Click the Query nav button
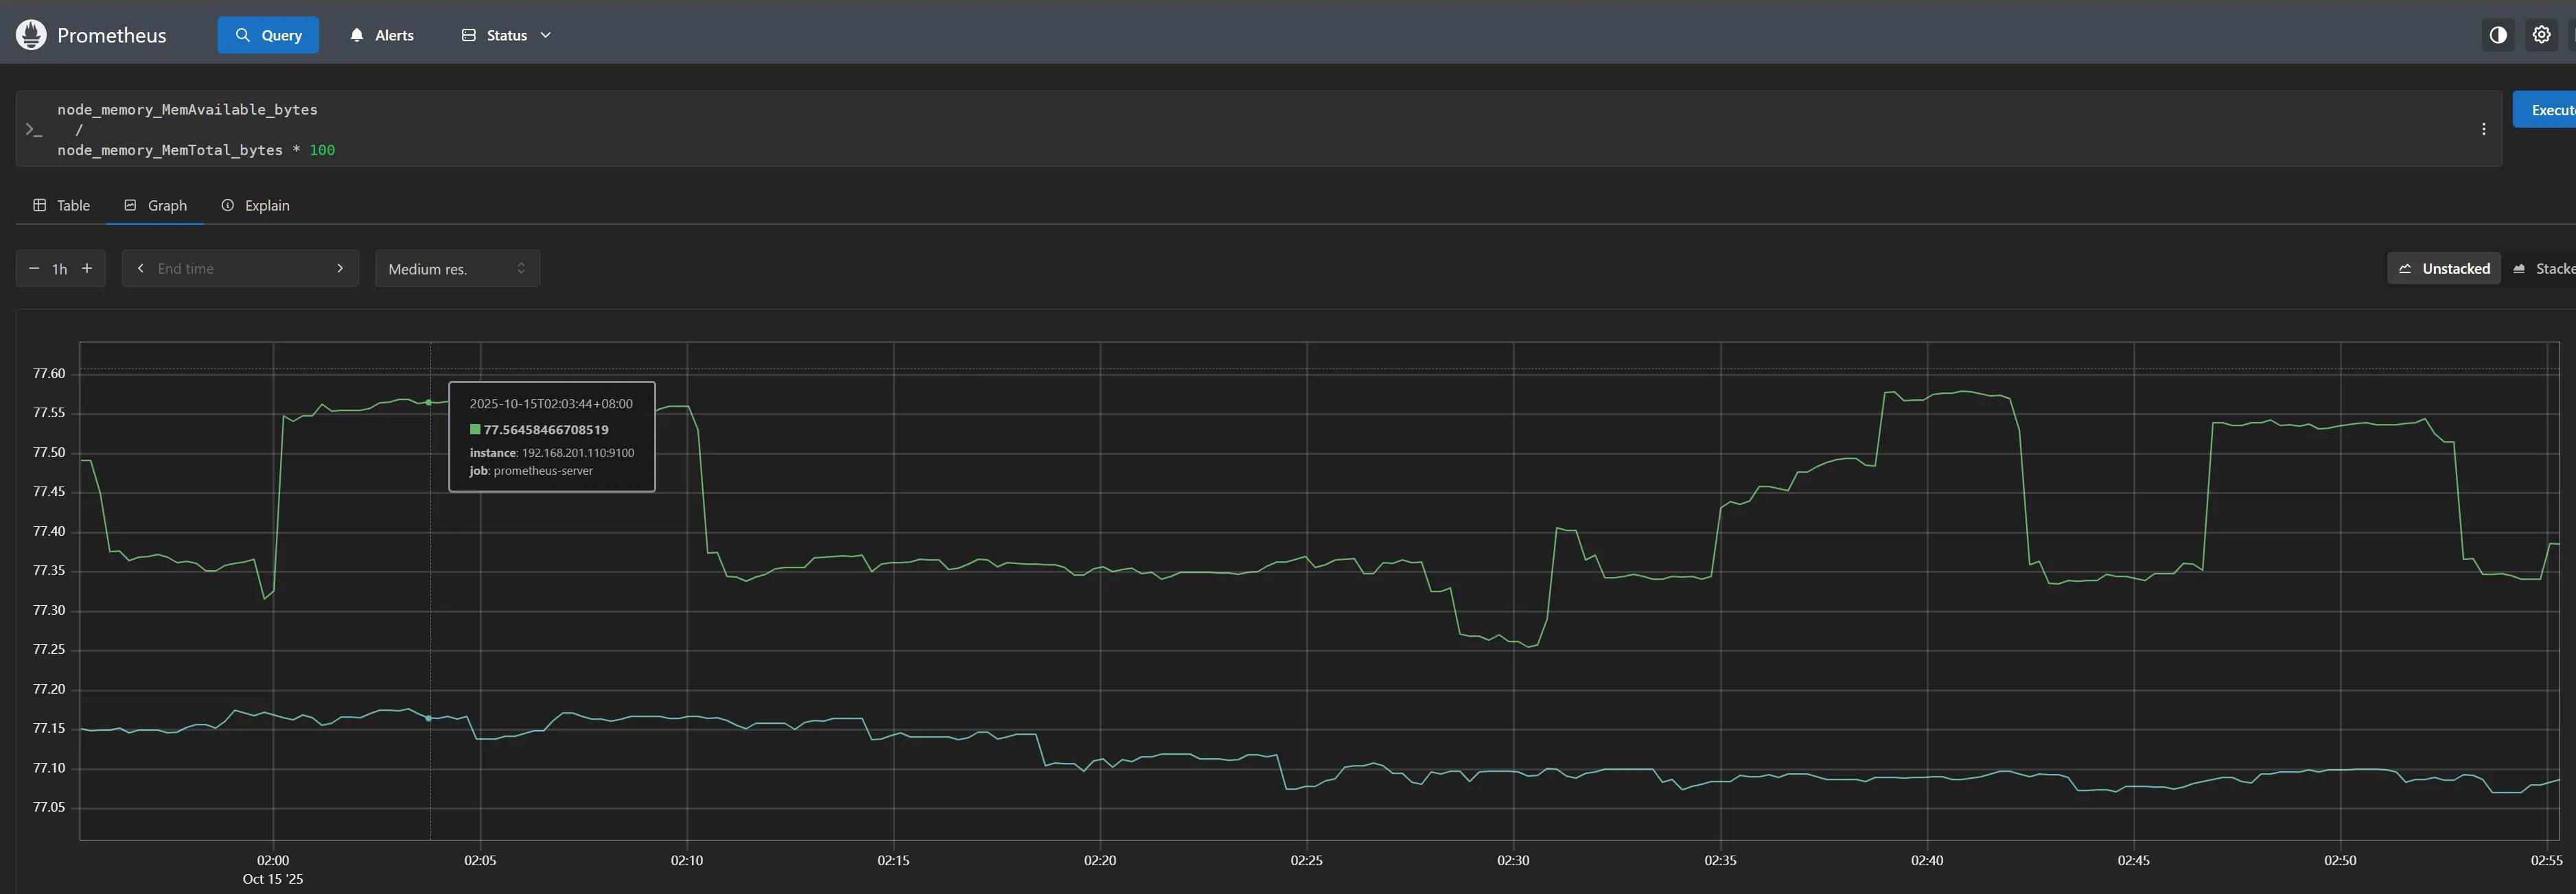2576x894 pixels. pos(268,35)
